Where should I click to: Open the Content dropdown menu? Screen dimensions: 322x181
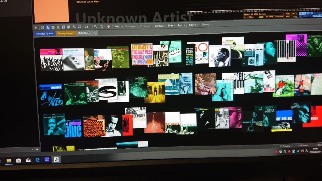160,26
